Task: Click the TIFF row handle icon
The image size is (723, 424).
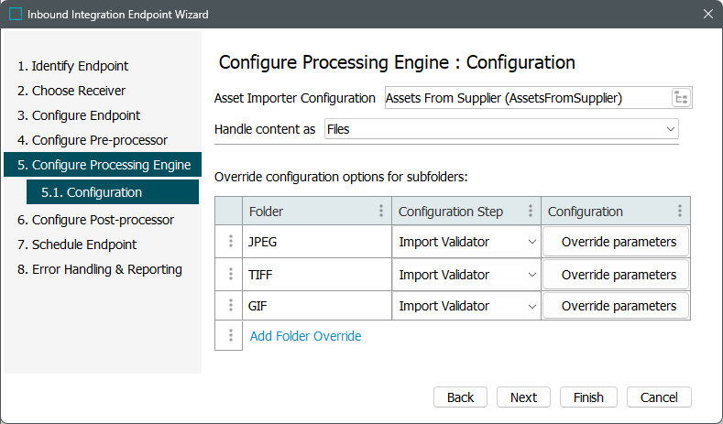Action: point(228,275)
